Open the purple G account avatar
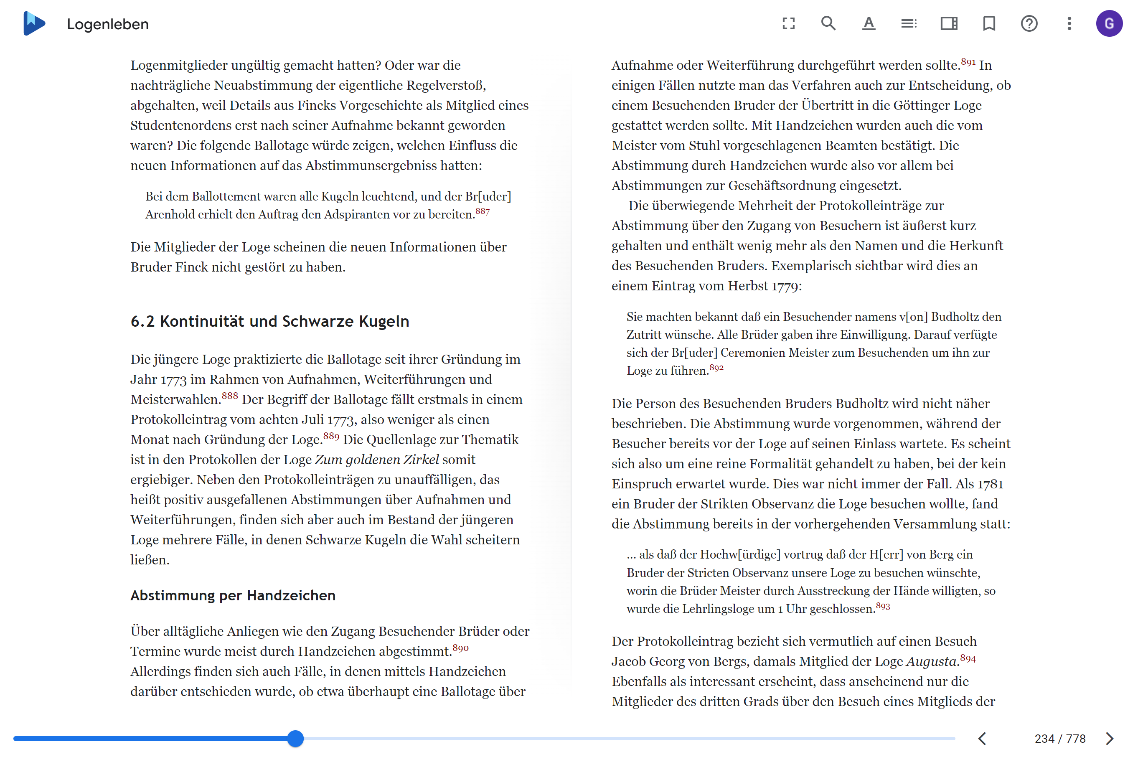This screenshot has height=762, width=1143. point(1109,23)
